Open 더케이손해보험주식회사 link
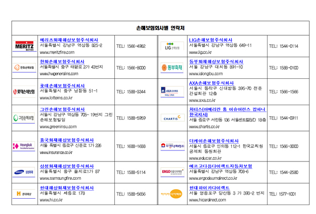Screen dimensions: 316x214 click(214, 141)
